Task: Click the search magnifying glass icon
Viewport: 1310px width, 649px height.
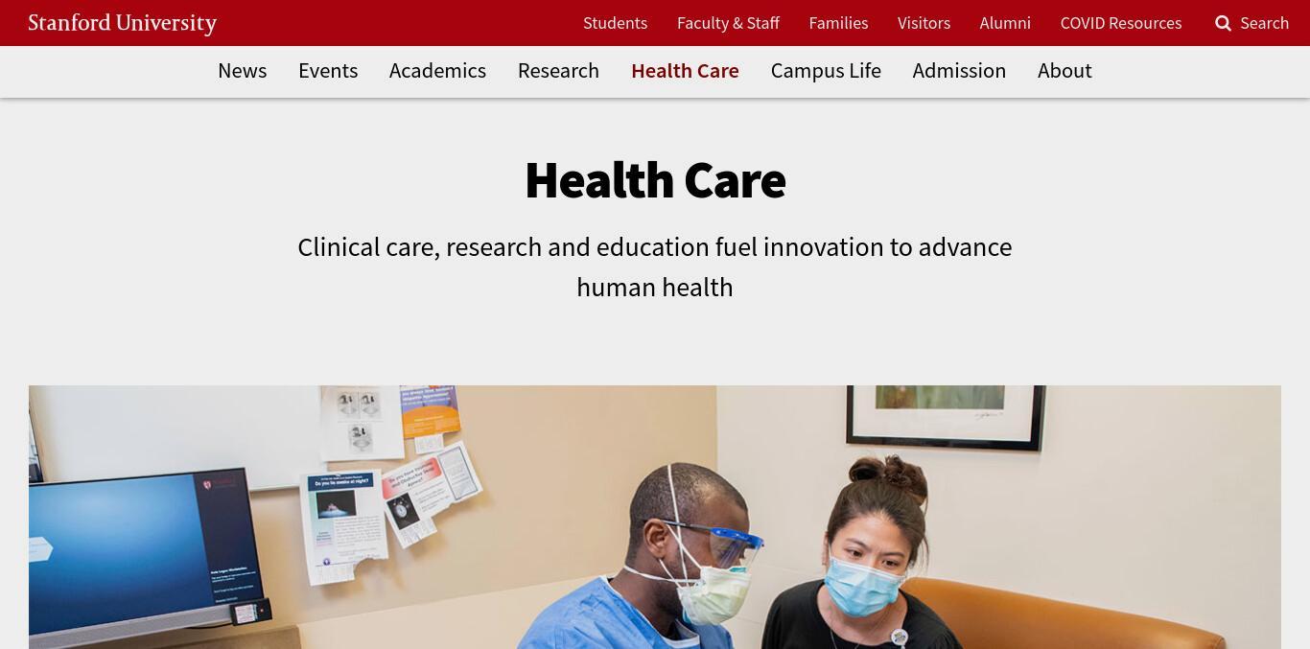Action: coord(1223,23)
